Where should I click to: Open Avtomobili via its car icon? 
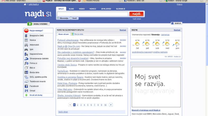(26, 45)
